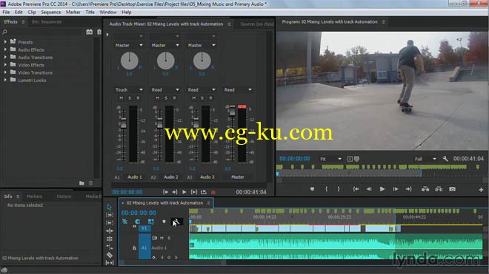This screenshot has width=489, height=274.
Task: Open Audio 1 automation mode dropdown Touch
Action: tap(129, 90)
